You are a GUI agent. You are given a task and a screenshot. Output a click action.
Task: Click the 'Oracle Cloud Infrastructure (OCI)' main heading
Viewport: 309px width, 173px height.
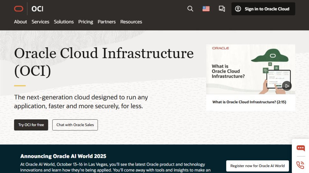(x=104, y=62)
